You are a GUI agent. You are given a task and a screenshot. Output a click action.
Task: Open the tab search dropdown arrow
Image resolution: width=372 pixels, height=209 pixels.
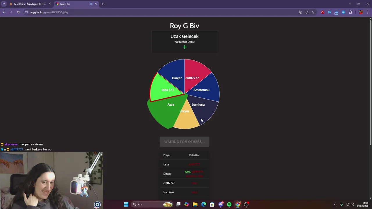pyautogui.click(x=4, y=4)
